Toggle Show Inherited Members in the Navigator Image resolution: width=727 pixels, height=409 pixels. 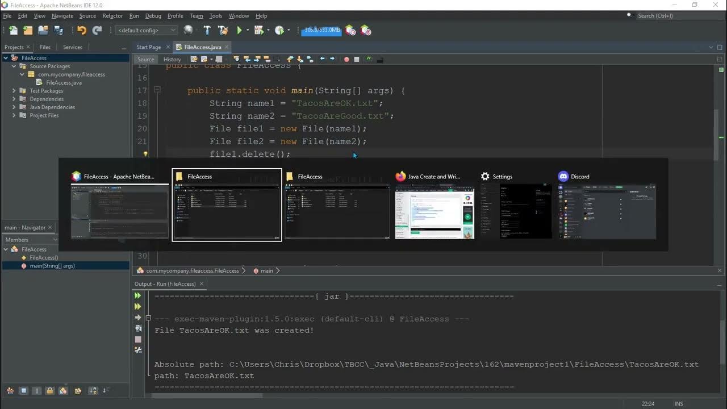coord(10,390)
